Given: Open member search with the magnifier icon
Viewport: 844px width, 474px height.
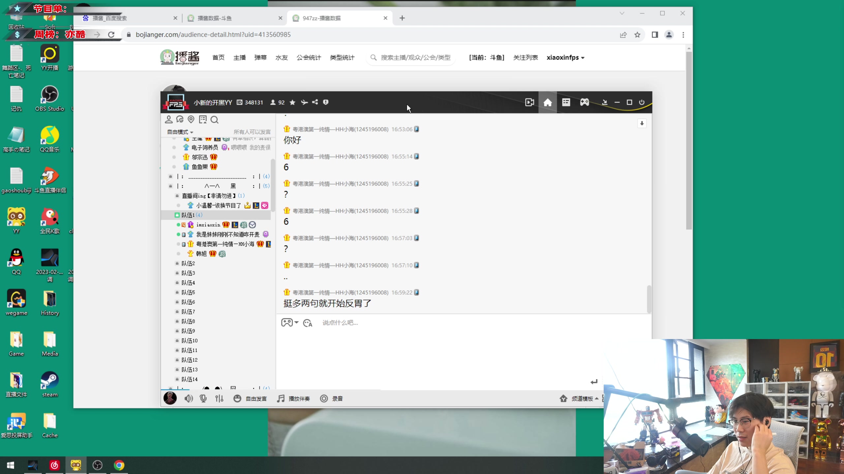Looking at the screenshot, I should coord(214,119).
